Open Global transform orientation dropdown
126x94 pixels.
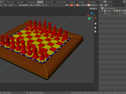[x=24, y=5]
